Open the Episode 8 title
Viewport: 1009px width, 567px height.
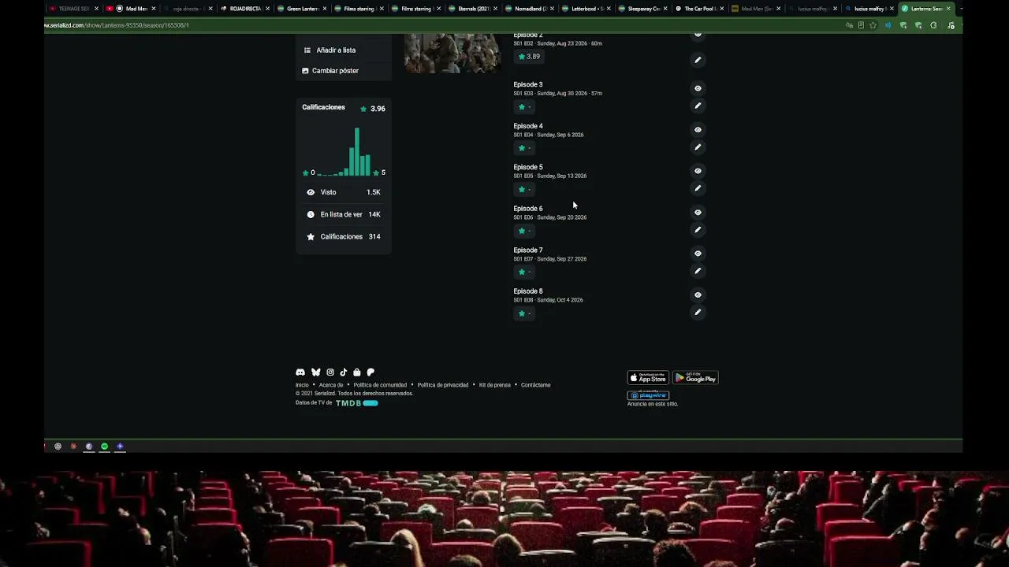coord(528,291)
